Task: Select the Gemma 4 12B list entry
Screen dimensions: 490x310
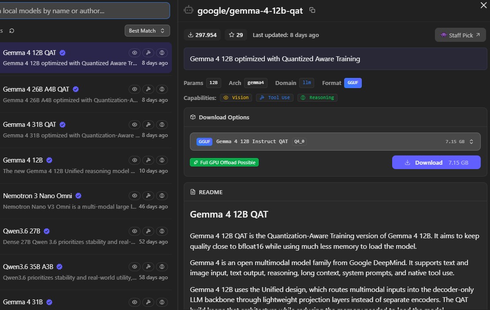Action: [85, 165]
